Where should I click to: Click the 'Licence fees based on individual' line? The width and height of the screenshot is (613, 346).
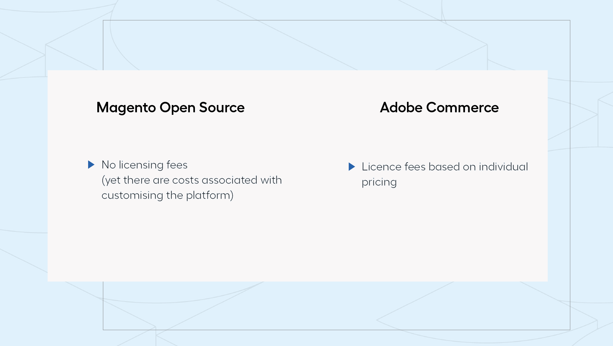445,167
